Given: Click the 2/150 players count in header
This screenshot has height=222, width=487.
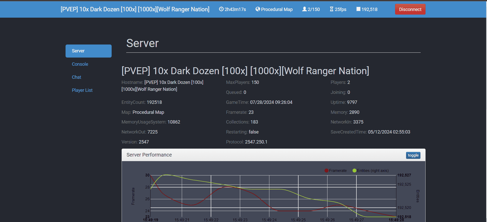Looking at the screenshot, I should [x=314, y=9].
